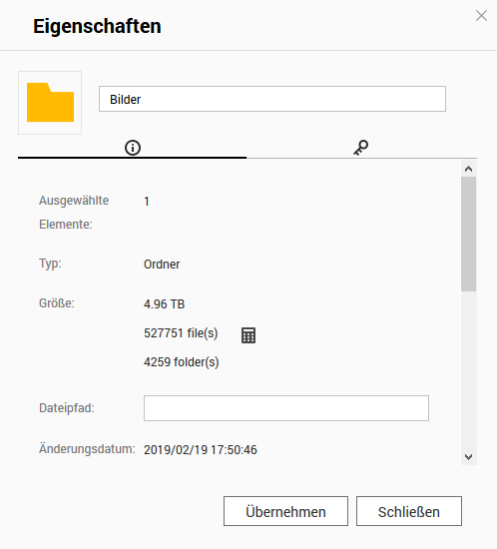Open the permissions tab with key icon
The width and height of the screenshot is (497, 549).
click(x=361, y=148)
